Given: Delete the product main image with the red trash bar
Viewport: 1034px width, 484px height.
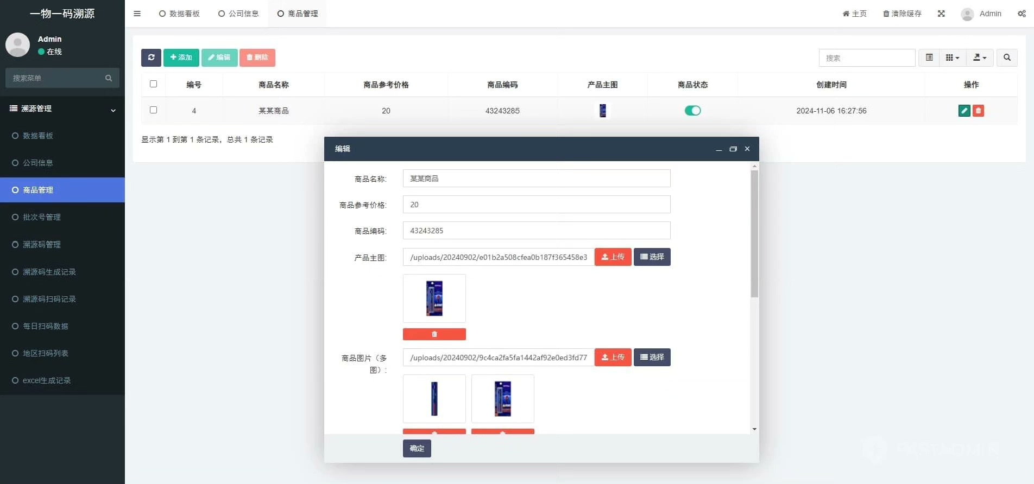Looking at the screenshot, I should point(434,334).
